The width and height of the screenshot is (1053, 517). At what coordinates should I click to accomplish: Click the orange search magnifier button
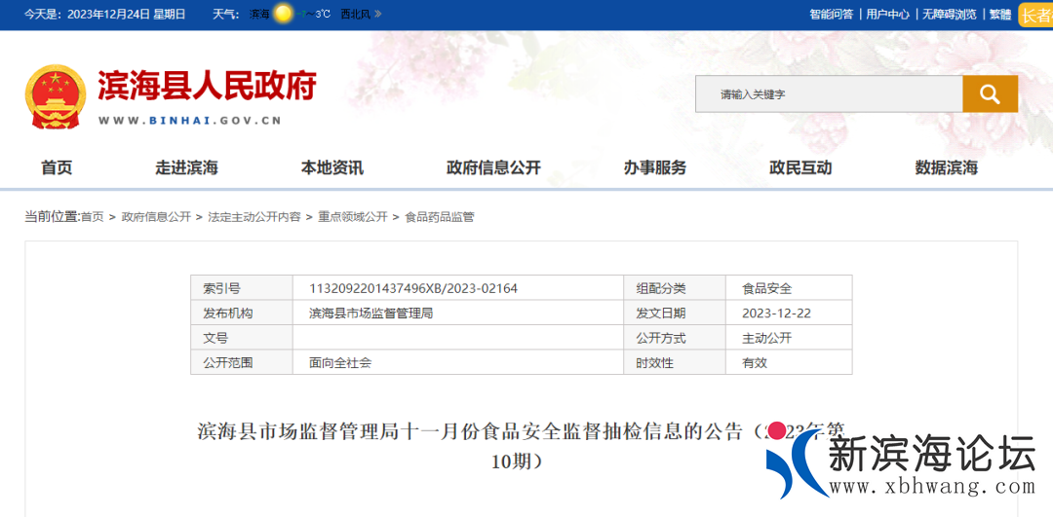(990, 94)
